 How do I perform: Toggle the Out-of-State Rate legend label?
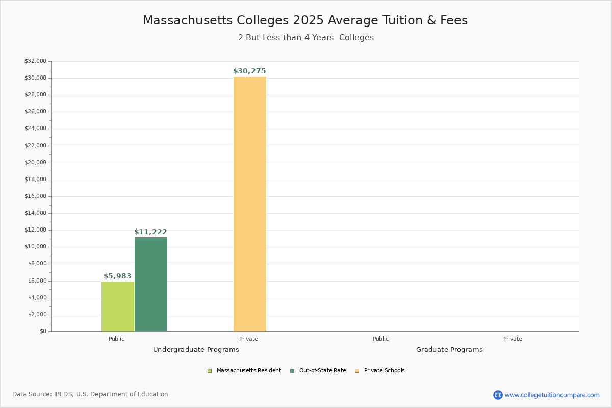tap(322, 371)
